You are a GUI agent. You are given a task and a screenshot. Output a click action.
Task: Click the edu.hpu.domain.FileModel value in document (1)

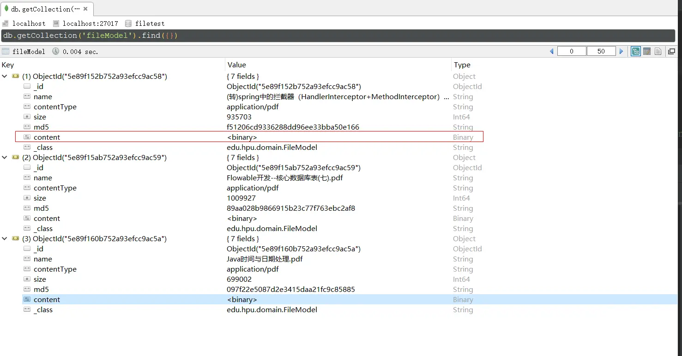coord(272,148)
